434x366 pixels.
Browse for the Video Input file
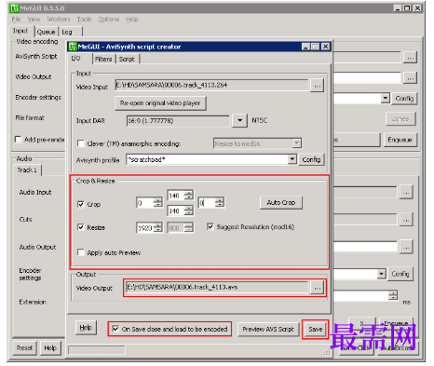(317, 86)
